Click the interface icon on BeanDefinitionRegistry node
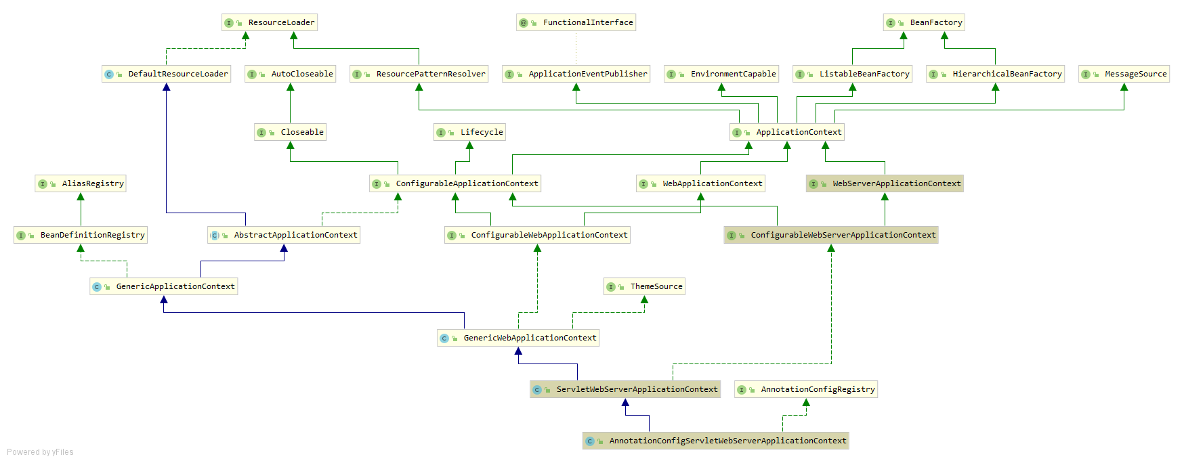Image resolution: width=1184 pixels, height=463 pixels. 21,236
